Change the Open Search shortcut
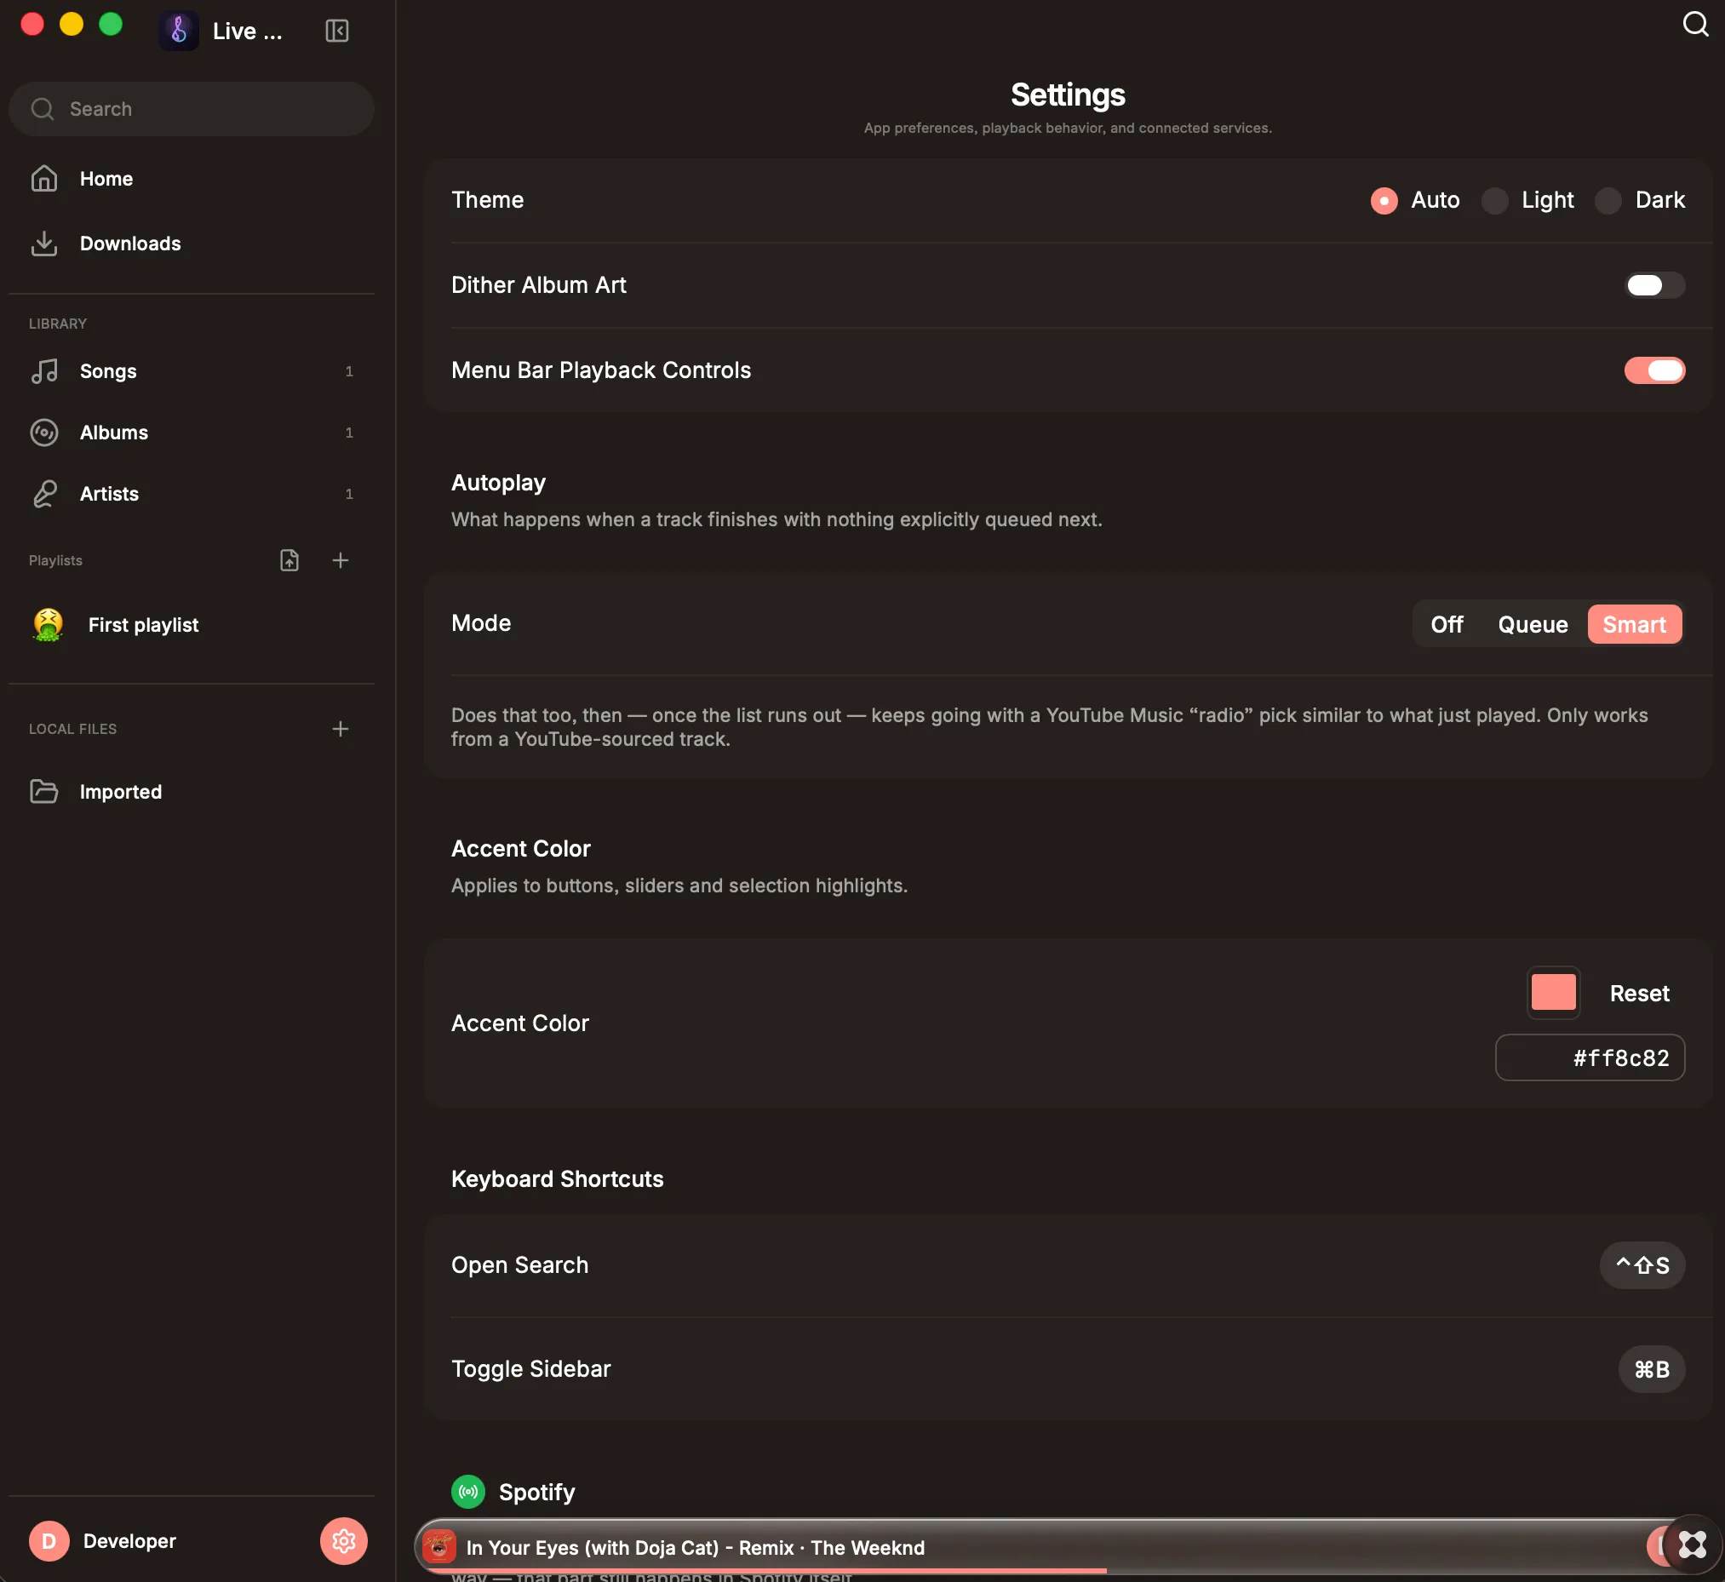This screenshot has height=1582, width=1725. [1641, 1265]
